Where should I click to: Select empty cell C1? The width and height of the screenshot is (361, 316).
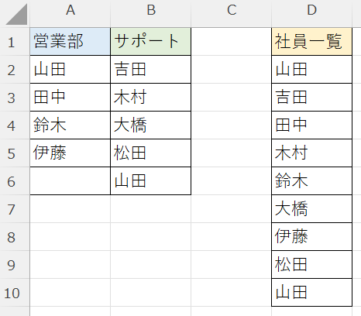pos(232,42)
